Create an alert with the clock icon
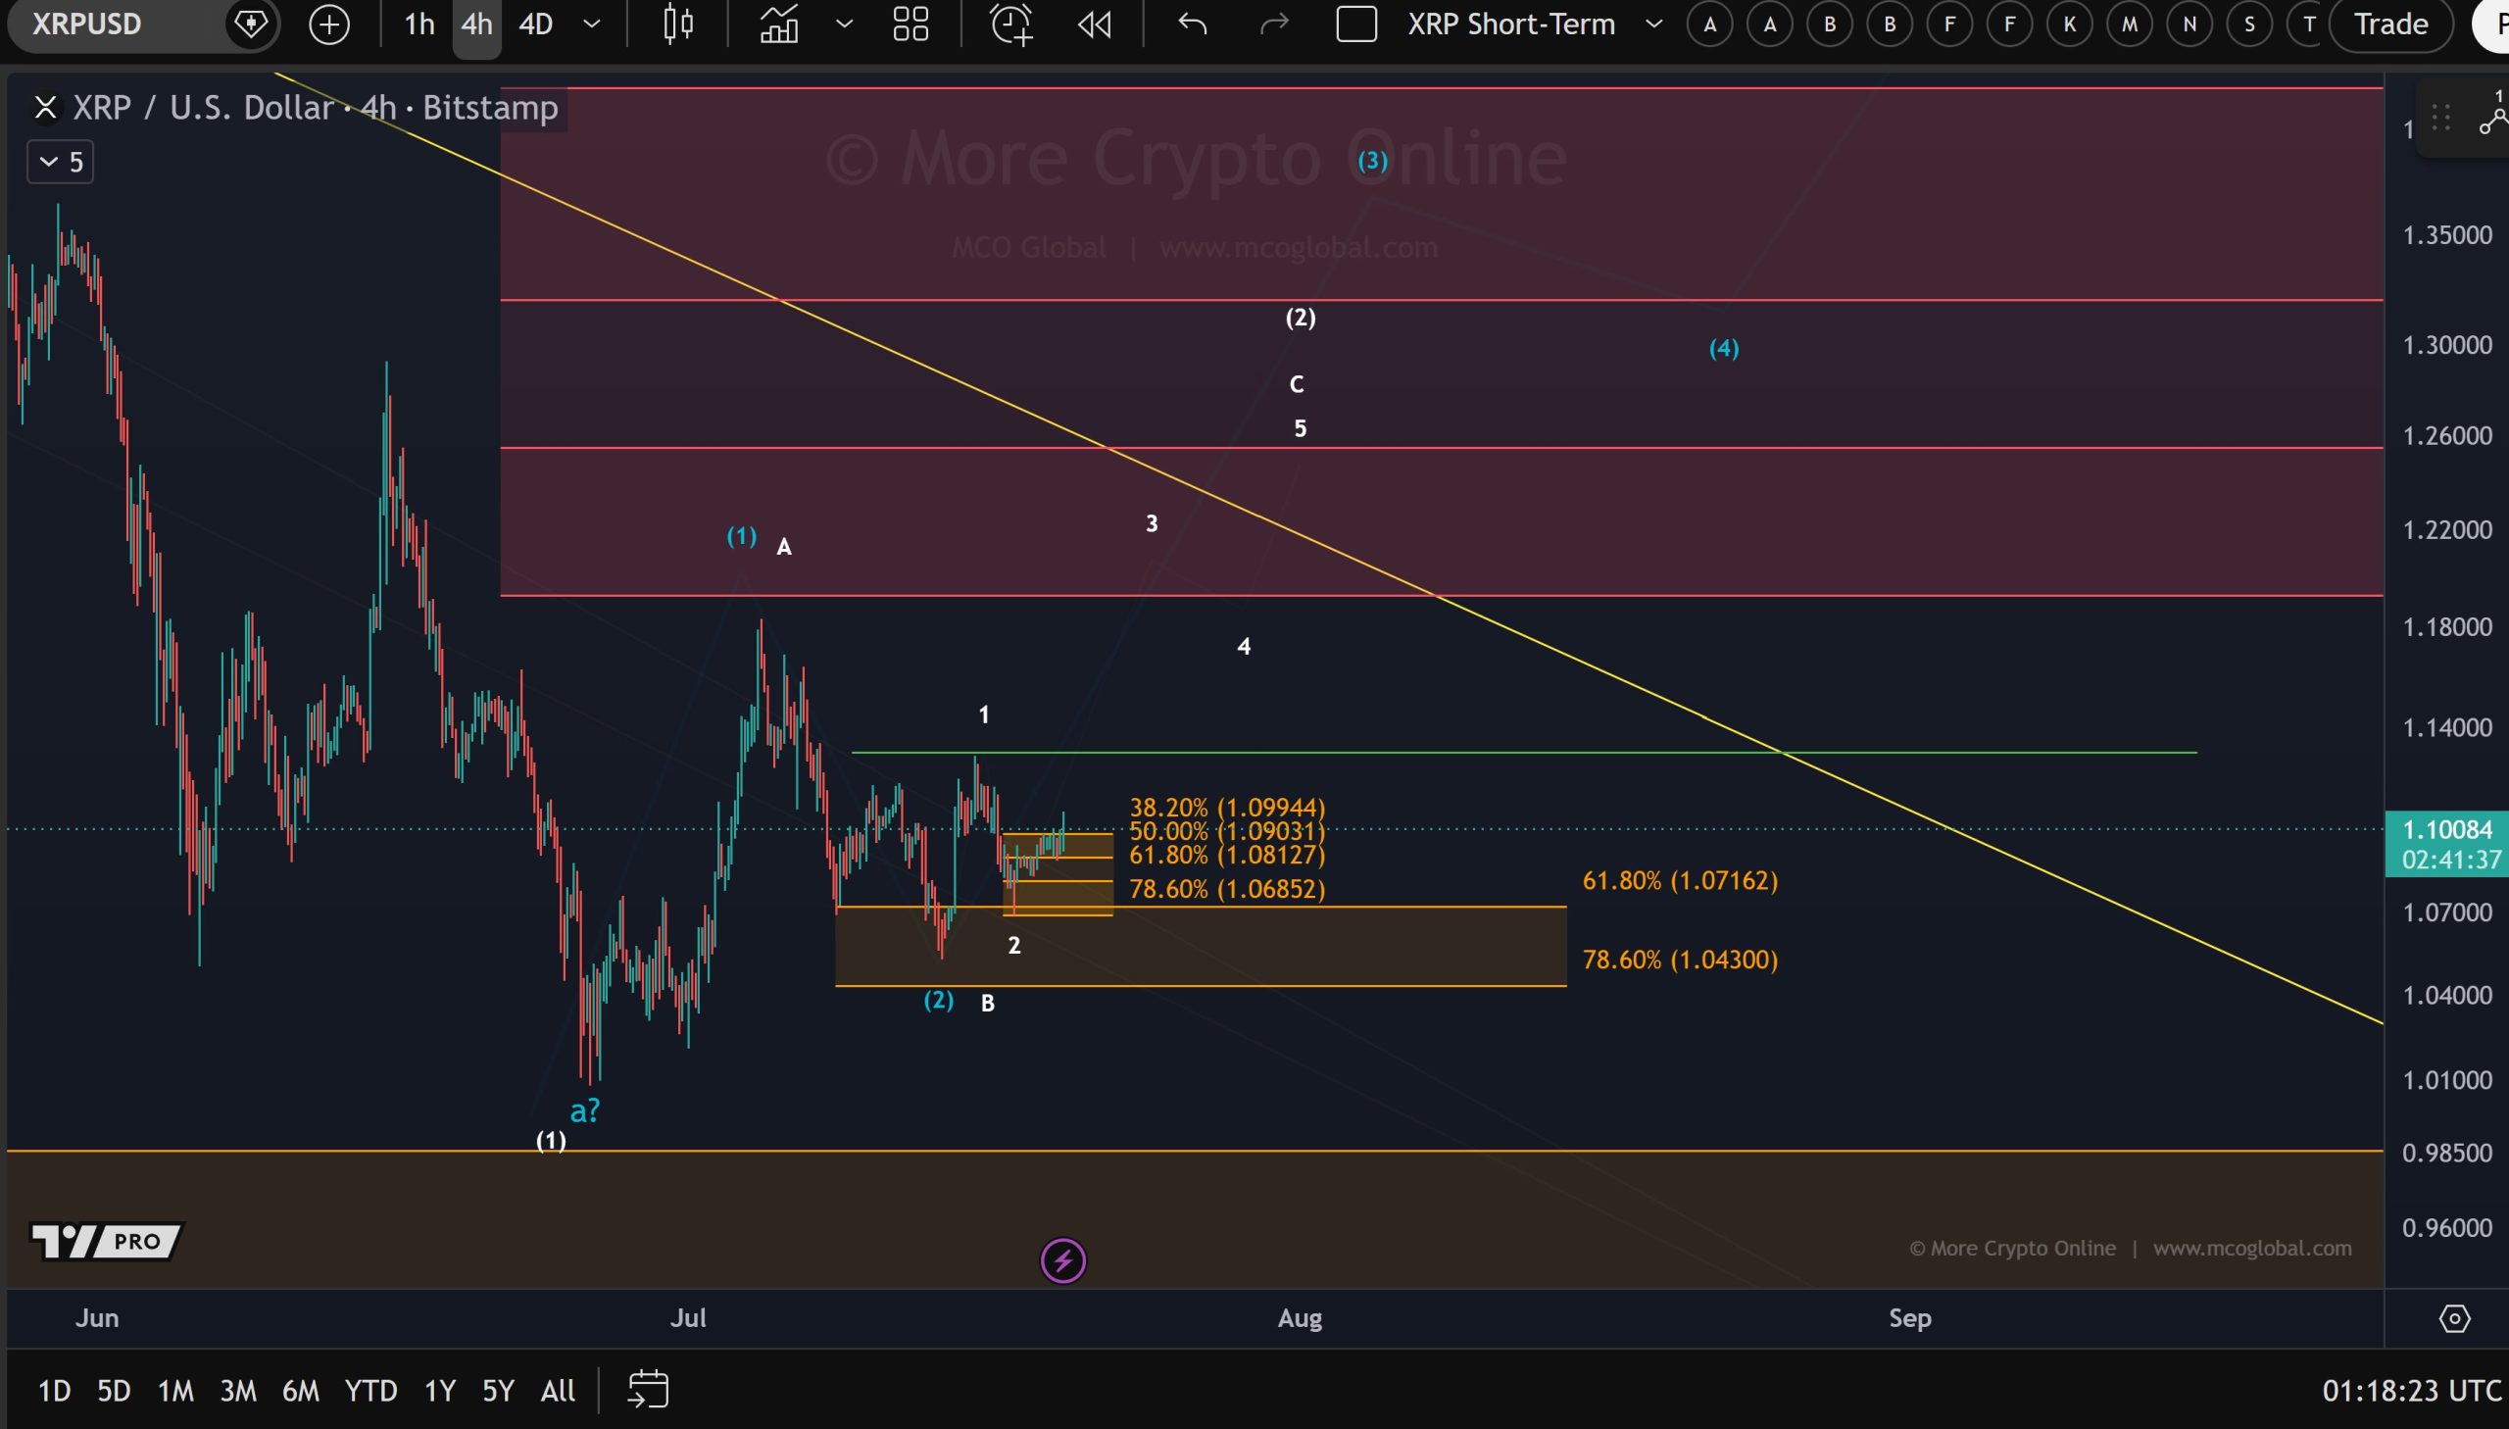The width and height of the screenshot is (2509, 1429). [1011, 25]
